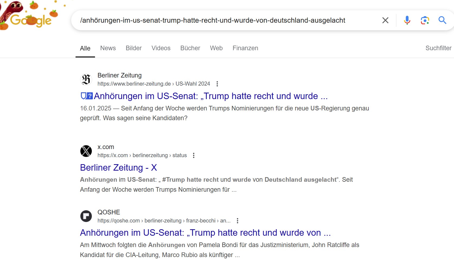Open the Berliner Zeitung article headline link

tap(204, 96)
